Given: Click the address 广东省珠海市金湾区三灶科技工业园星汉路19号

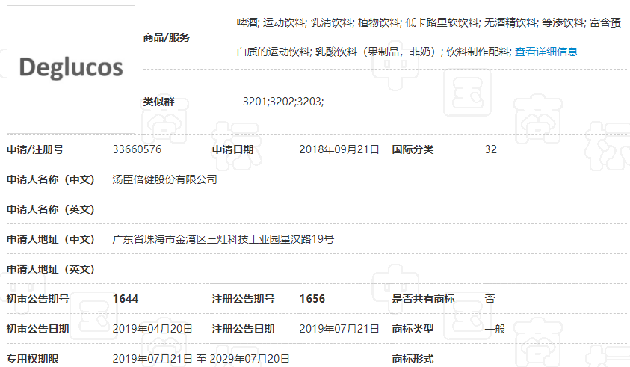Looking at the screenshot, I should click(x=223, y=239).
